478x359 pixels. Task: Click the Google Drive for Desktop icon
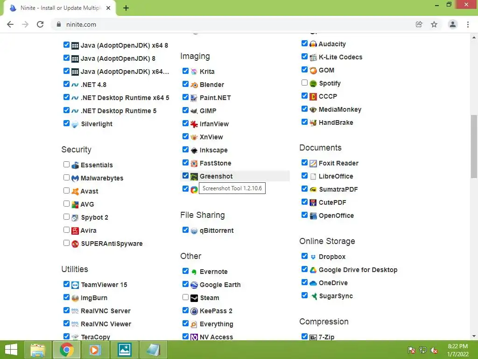(313, 270)
